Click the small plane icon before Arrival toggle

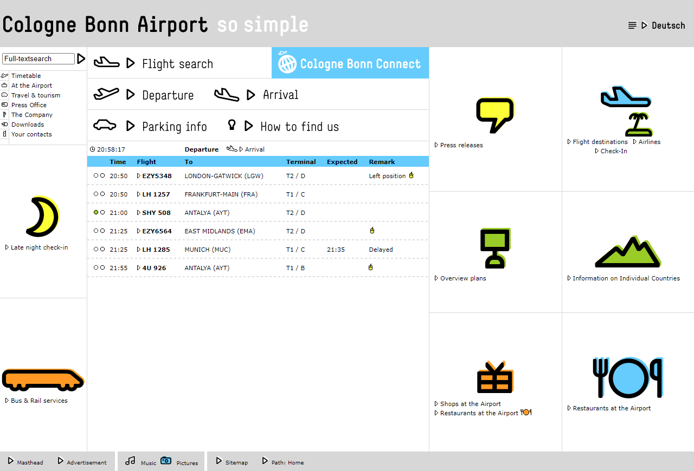tap(232, 148)
